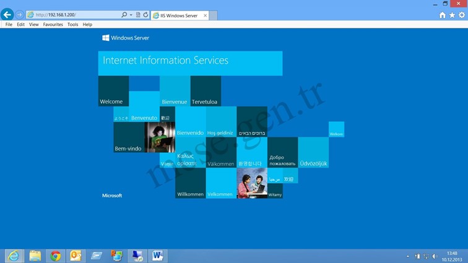
Task: Open the Favourites menu
Action: (x=53, y=25)
